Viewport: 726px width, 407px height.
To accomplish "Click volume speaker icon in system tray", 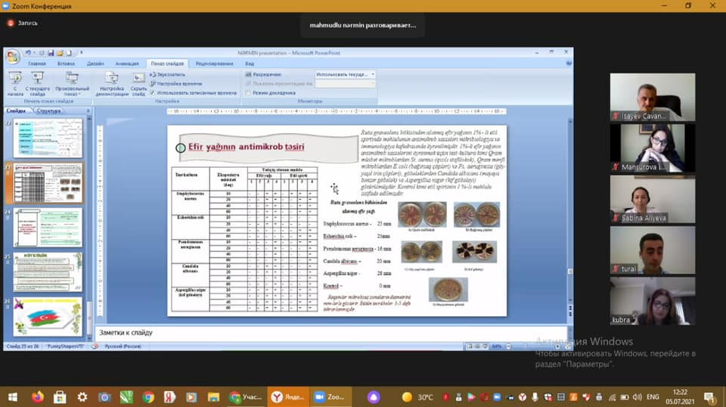I will coord(637,397).
